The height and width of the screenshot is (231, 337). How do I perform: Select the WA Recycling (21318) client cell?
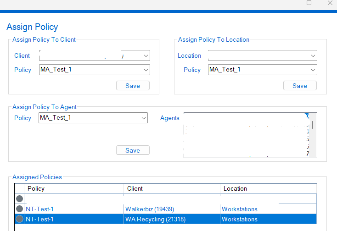coord(155,220)
